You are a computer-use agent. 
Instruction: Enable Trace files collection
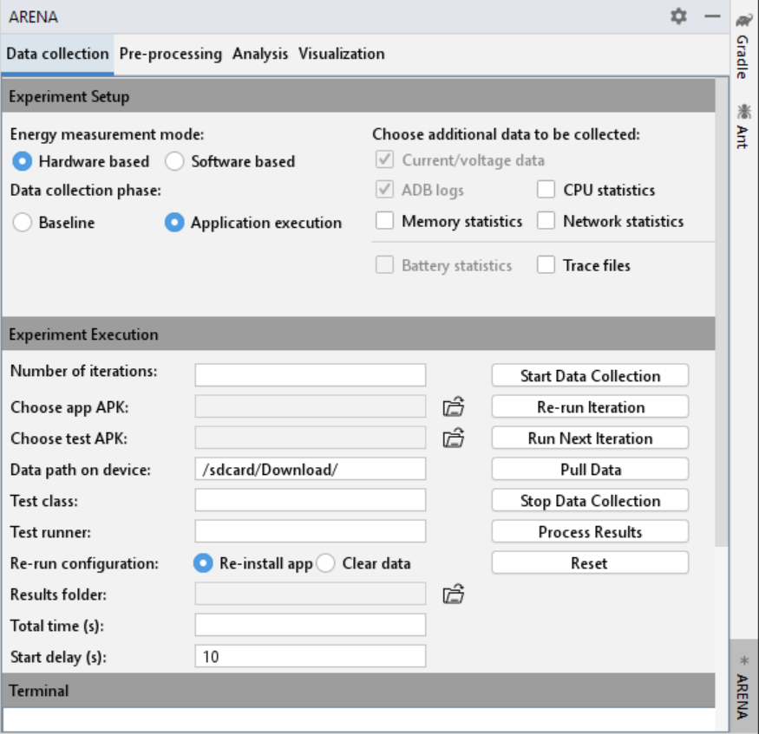(x=546, y=266)
